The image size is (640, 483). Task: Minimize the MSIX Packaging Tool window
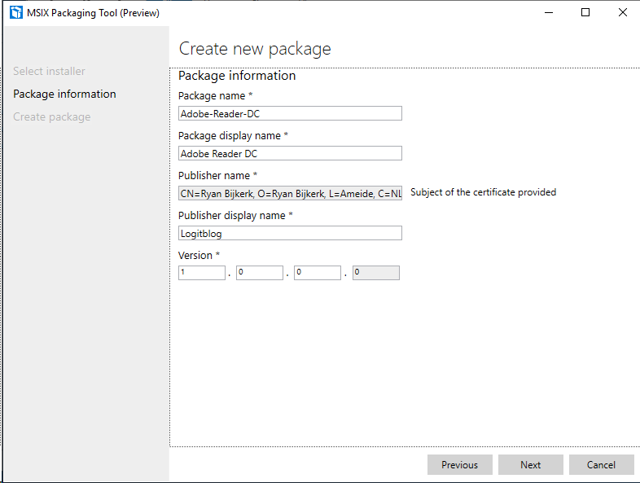pyautogui.click(x=549, y=13)
